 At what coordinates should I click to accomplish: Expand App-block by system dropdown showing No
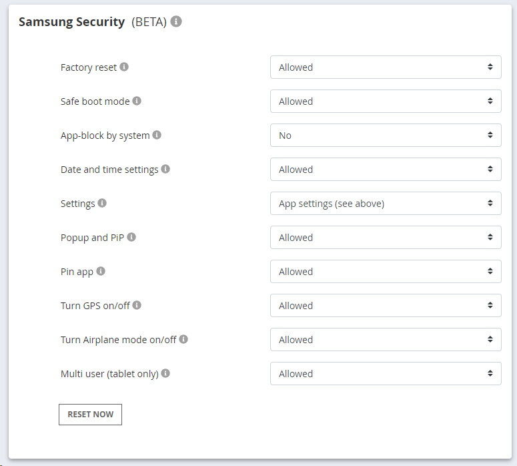(386, 136)
